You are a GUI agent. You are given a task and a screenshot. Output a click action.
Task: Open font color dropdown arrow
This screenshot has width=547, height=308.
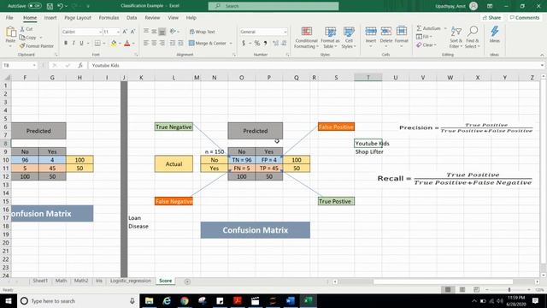pos(133,44)
